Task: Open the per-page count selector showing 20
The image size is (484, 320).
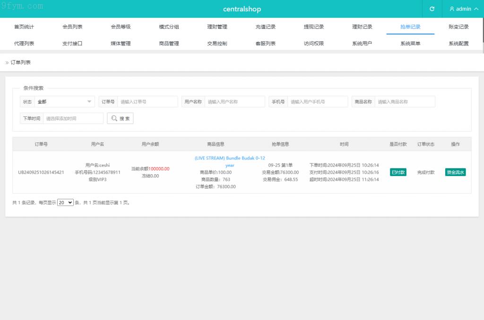Action: pyautogui.click(x=65, y=203)
